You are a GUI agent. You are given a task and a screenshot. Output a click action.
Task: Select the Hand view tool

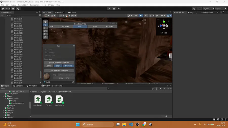(x=45, y=22)
